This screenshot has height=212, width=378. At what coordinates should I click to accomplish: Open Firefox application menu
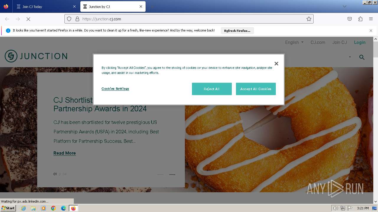371,19
